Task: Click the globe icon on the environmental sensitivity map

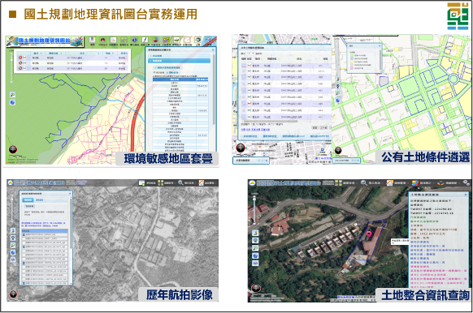Action: pyautogui.click(x=12, y=103)
